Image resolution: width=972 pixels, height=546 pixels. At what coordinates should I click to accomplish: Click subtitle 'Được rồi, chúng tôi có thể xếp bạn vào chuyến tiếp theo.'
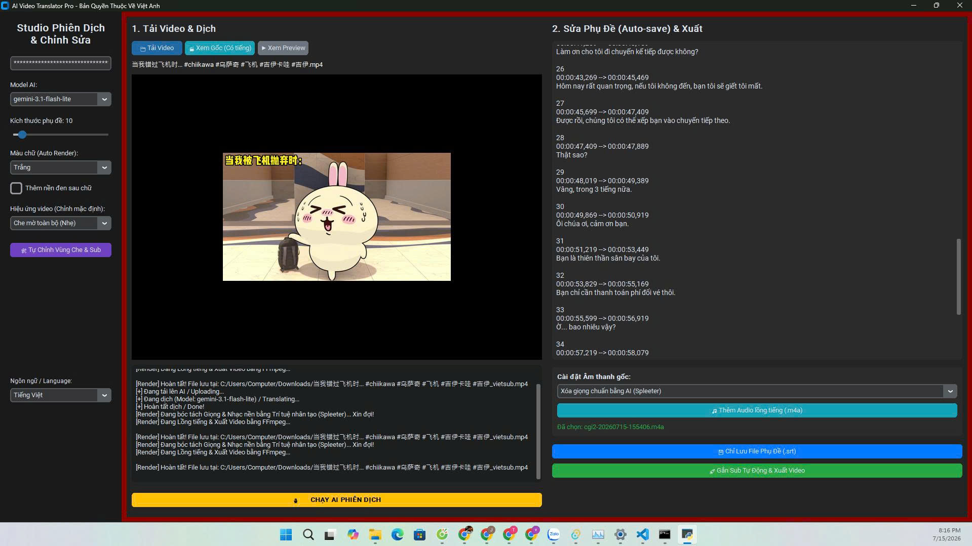tap(643, 120)
